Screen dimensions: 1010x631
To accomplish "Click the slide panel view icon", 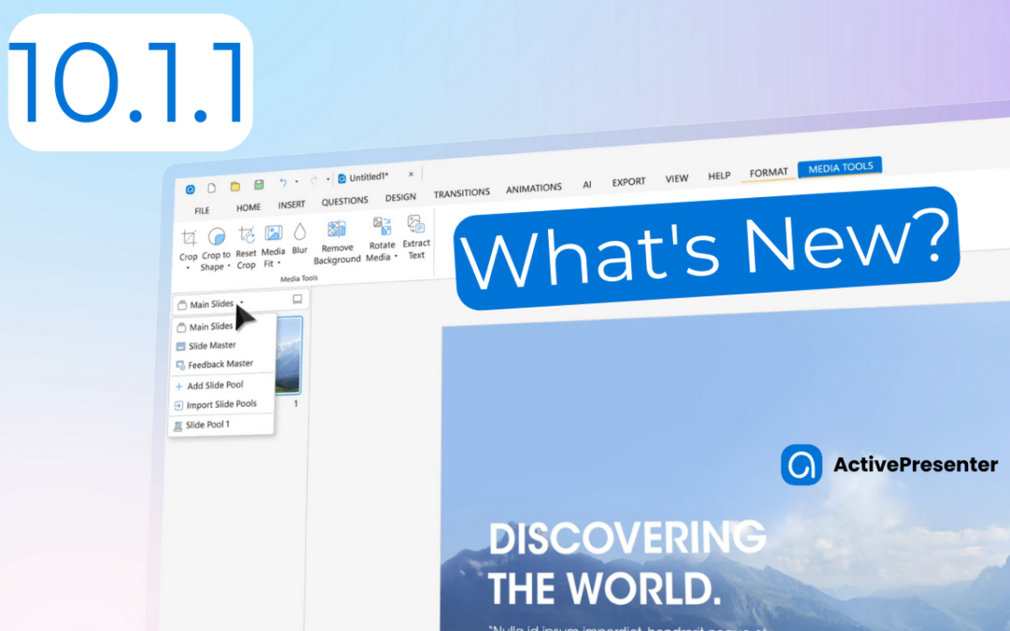I will pyautogui.click(x=297, y=299).
